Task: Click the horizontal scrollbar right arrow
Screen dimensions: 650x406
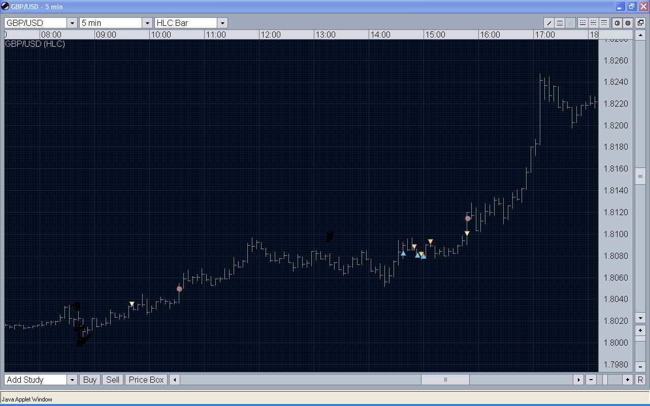Action: [578, 380]
